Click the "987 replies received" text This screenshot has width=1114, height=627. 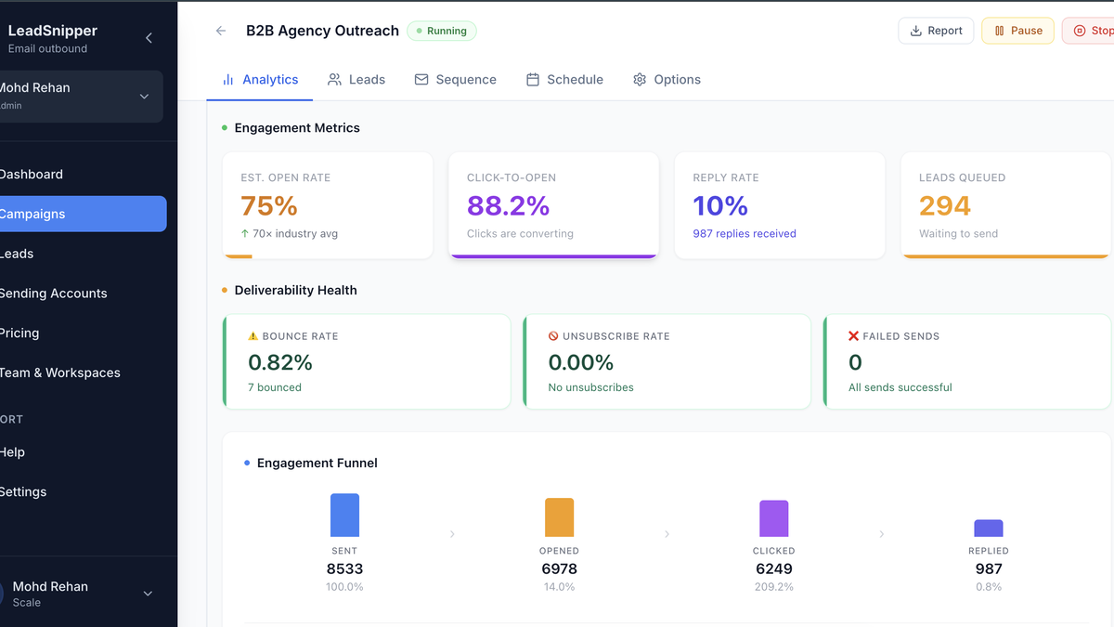[x=745, y=234]
